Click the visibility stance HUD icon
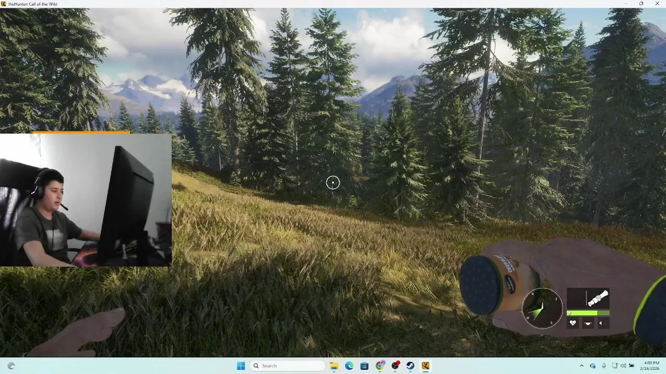The height and width of the screenshot is (374, 666). point(587,323)
